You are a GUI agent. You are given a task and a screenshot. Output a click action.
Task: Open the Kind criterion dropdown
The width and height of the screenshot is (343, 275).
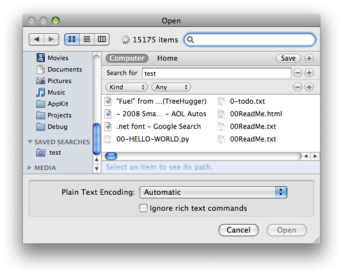tap(127, 87)
